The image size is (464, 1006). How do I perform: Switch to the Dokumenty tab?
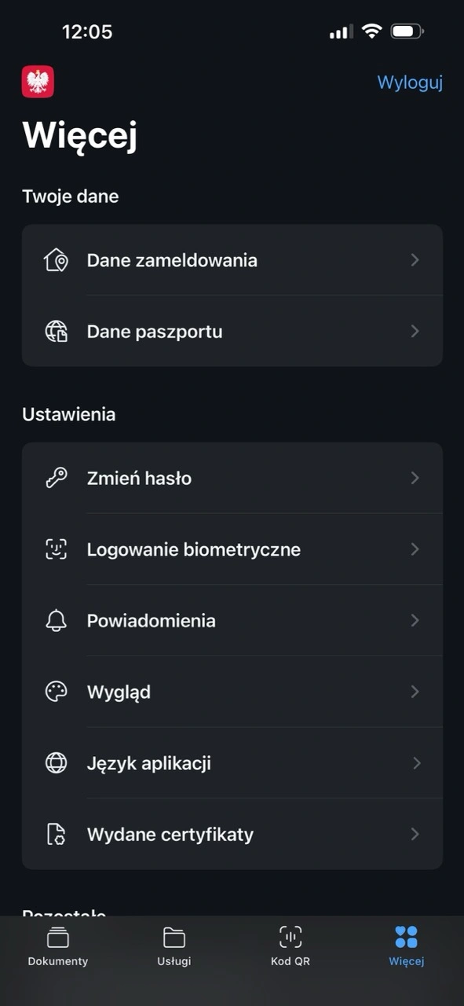tap(58, 946)
